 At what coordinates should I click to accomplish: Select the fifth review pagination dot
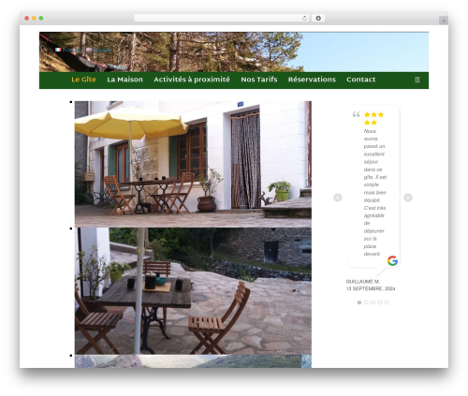[x=387, y=302]
